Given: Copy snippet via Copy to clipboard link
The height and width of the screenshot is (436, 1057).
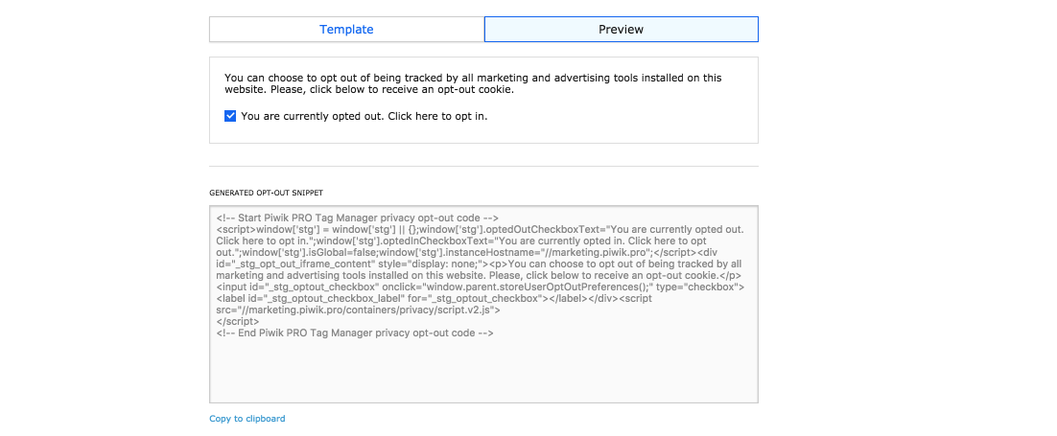Looking at the screenshot, I should coord(247,419).
